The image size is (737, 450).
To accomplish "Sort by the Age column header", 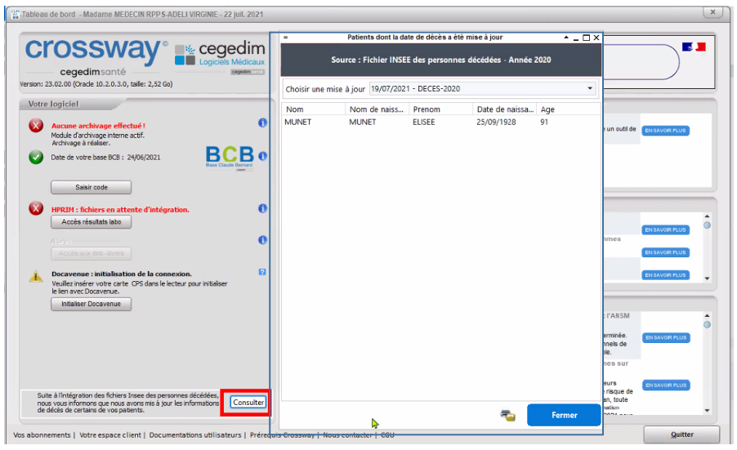I will tap(568, 109).
